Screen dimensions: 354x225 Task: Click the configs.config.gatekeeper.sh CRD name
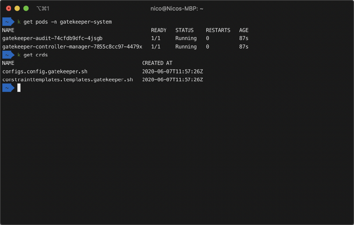[45, 71]
